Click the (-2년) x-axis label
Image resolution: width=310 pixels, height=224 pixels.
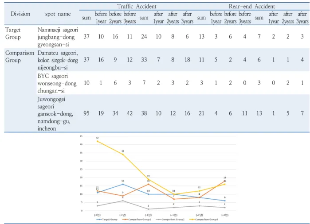point(123,215)
